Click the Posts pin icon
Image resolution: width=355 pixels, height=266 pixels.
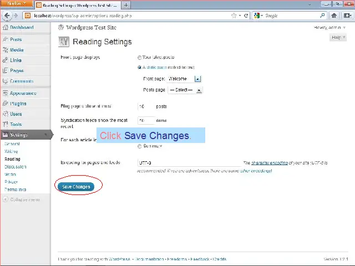coord(6,39)
